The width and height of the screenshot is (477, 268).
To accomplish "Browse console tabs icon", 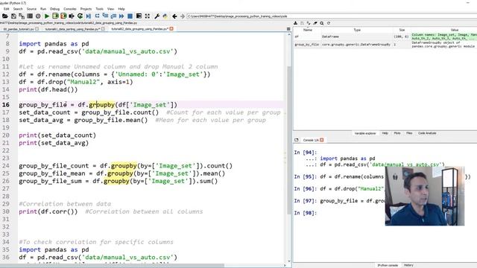I will pos(297,140).
